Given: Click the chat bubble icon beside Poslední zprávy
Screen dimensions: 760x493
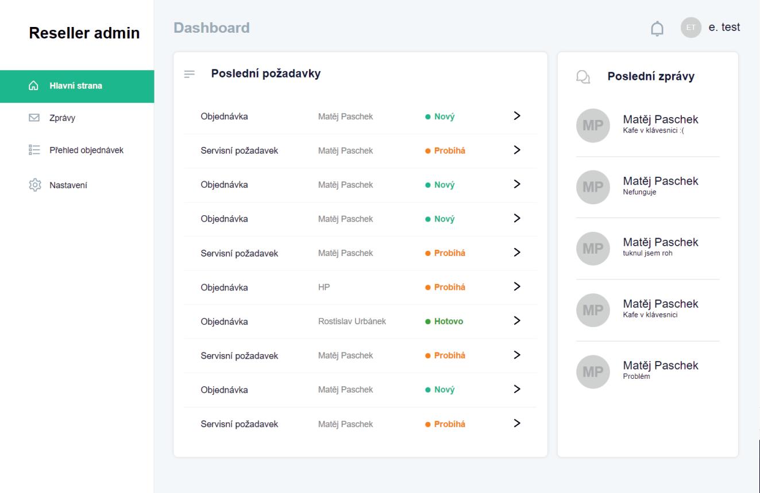Looking at the screenshot, I should point(583,77).
